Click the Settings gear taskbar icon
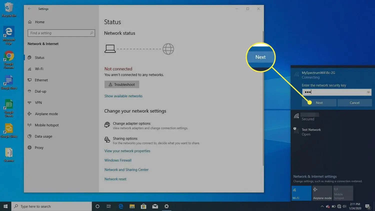 click(x=166, y=206)
